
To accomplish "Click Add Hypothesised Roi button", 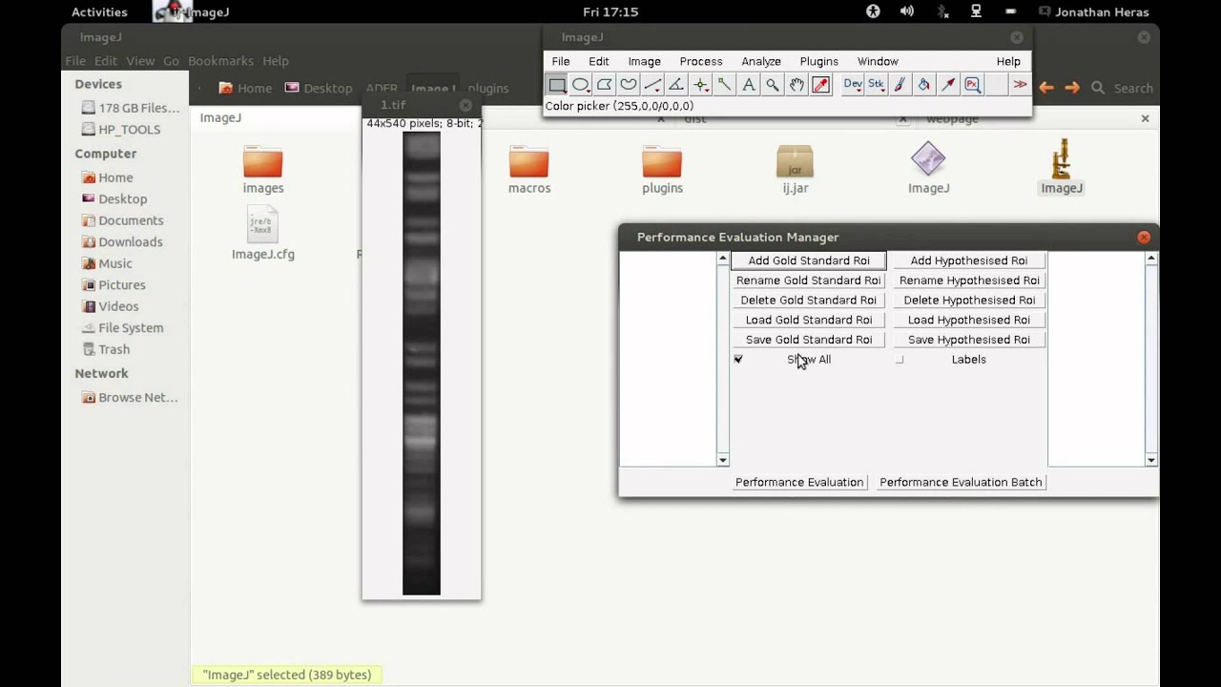I will [x=969, y=260].
